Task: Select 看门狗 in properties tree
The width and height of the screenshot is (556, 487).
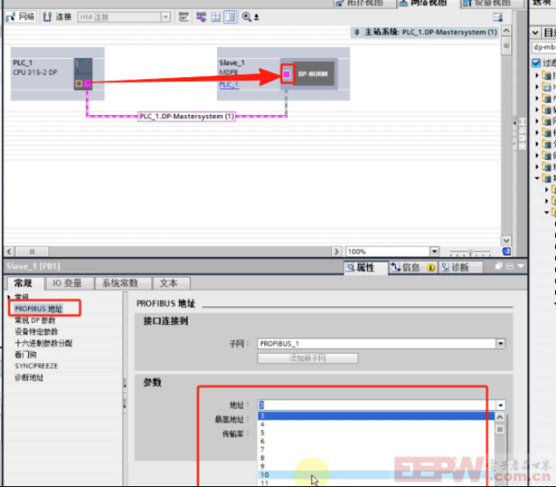Action: [26, 354]
